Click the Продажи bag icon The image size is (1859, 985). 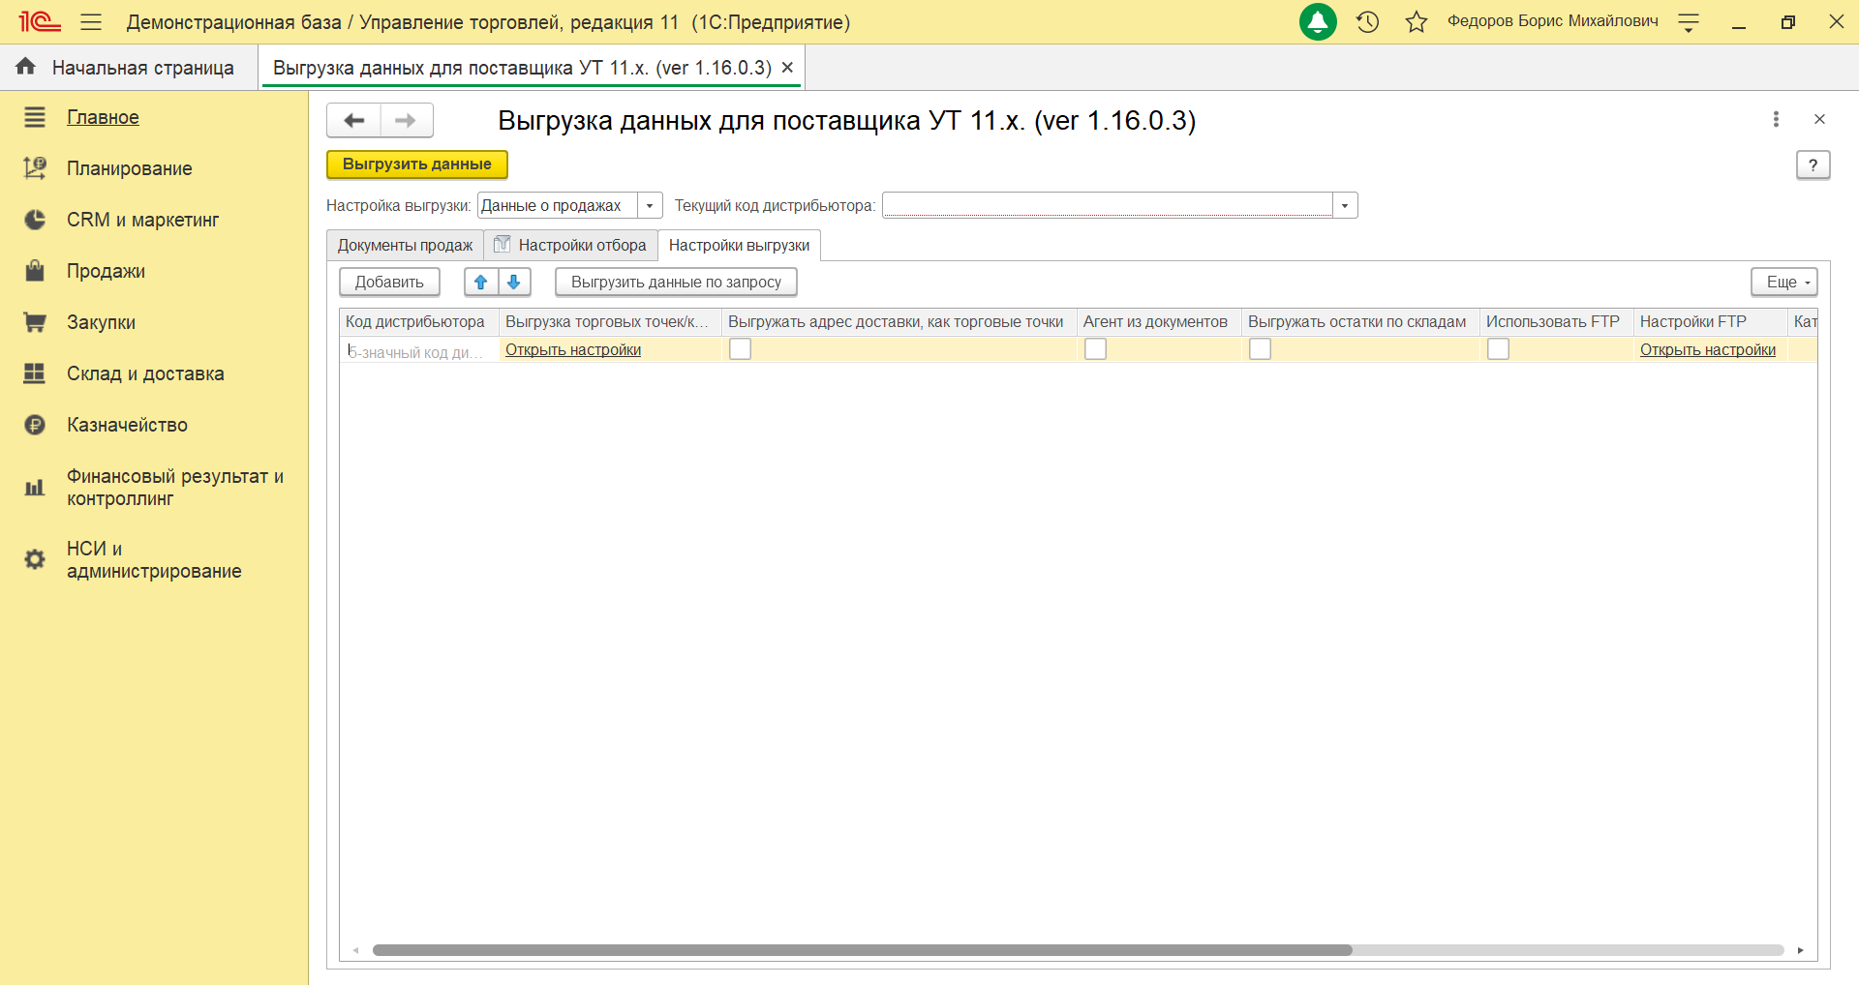pyautogui.click(x=35, y=271)
